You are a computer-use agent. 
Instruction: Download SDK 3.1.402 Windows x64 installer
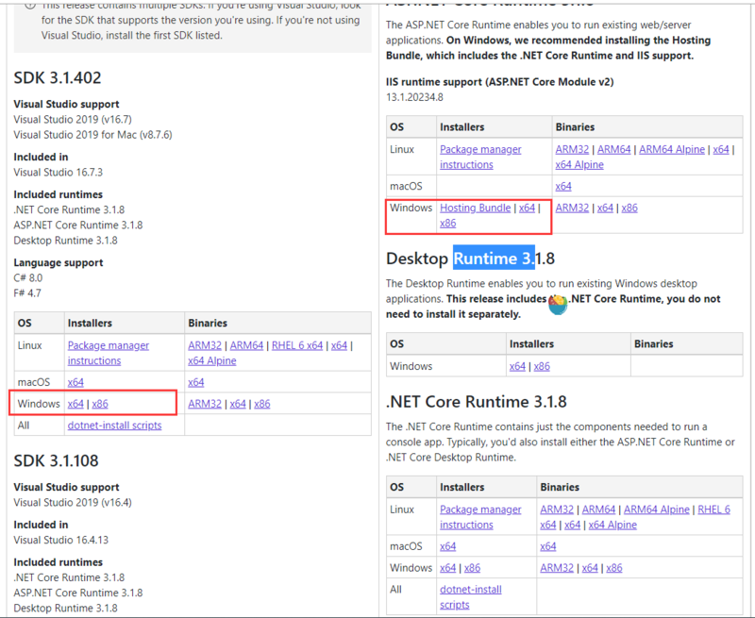tap(75, 405)
